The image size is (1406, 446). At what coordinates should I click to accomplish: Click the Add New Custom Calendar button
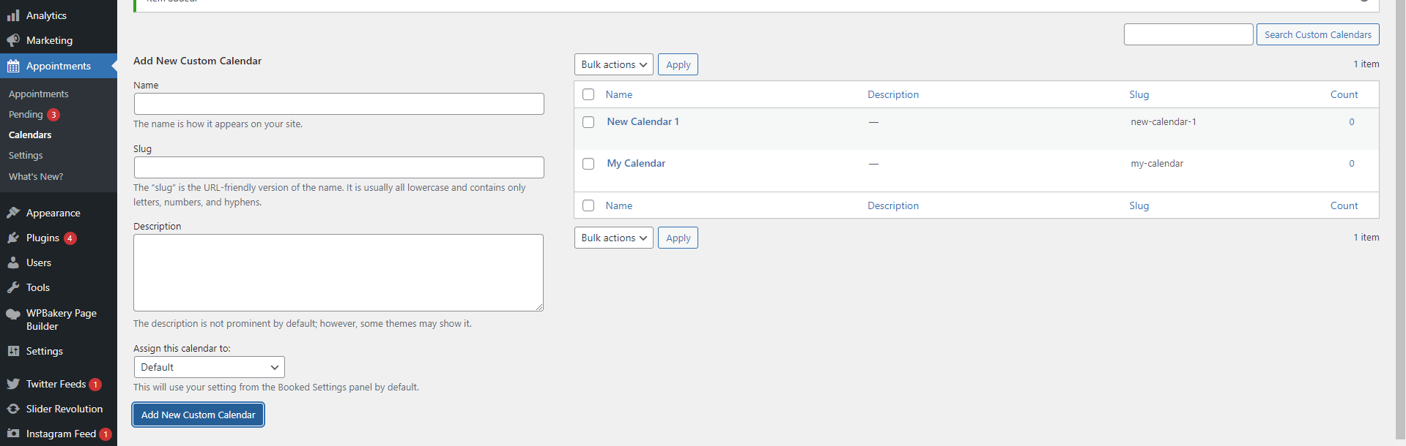198,415
